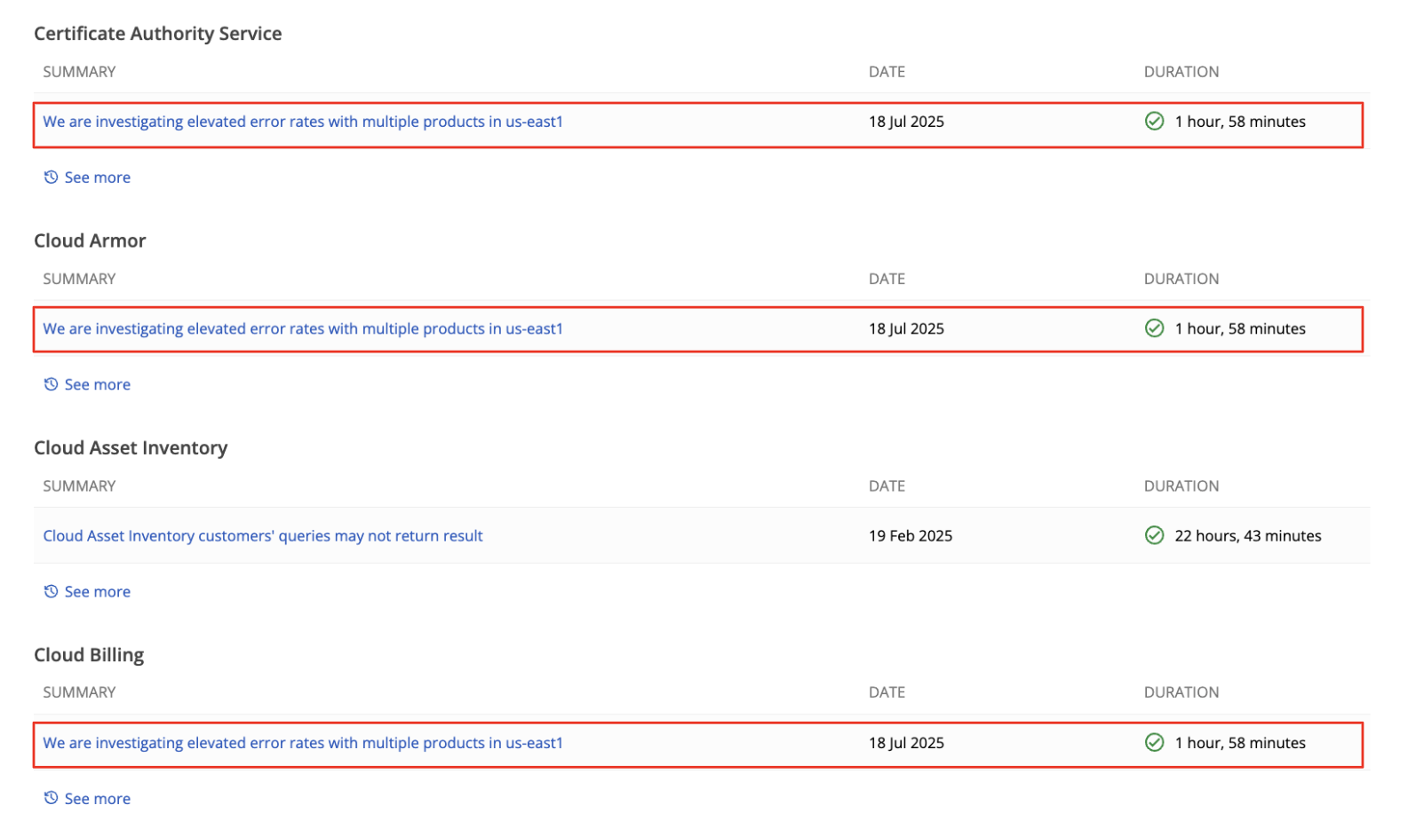Click DATE column header under Certificate Authority Service
Image resolution: width=1416 pixels, height=829 pixels.
point(887,72)
